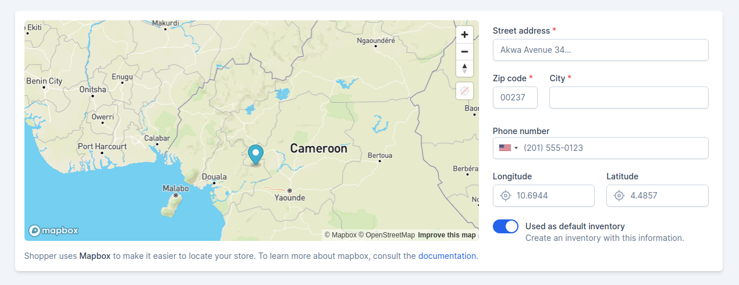Image resolution: width=739 pixels, height=285 pixels.
Task: Click the © Mapbox attribution link
Action: [x=340, y=235]
